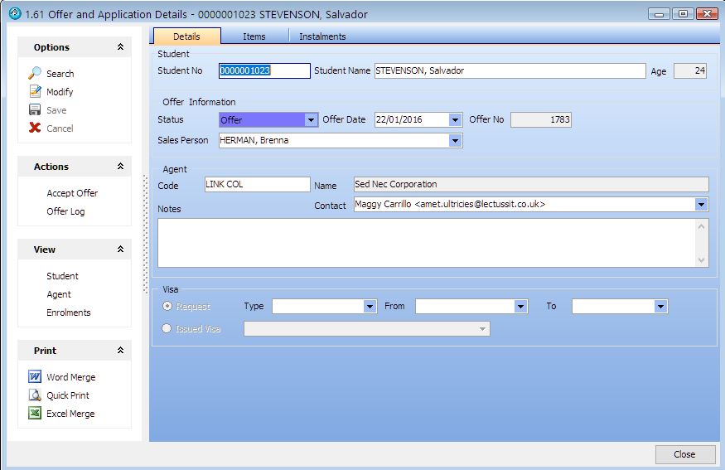Collapse the Options panel section
This screenshot has height=470, width=725.
pyautogui.click(x=120, y=47)
